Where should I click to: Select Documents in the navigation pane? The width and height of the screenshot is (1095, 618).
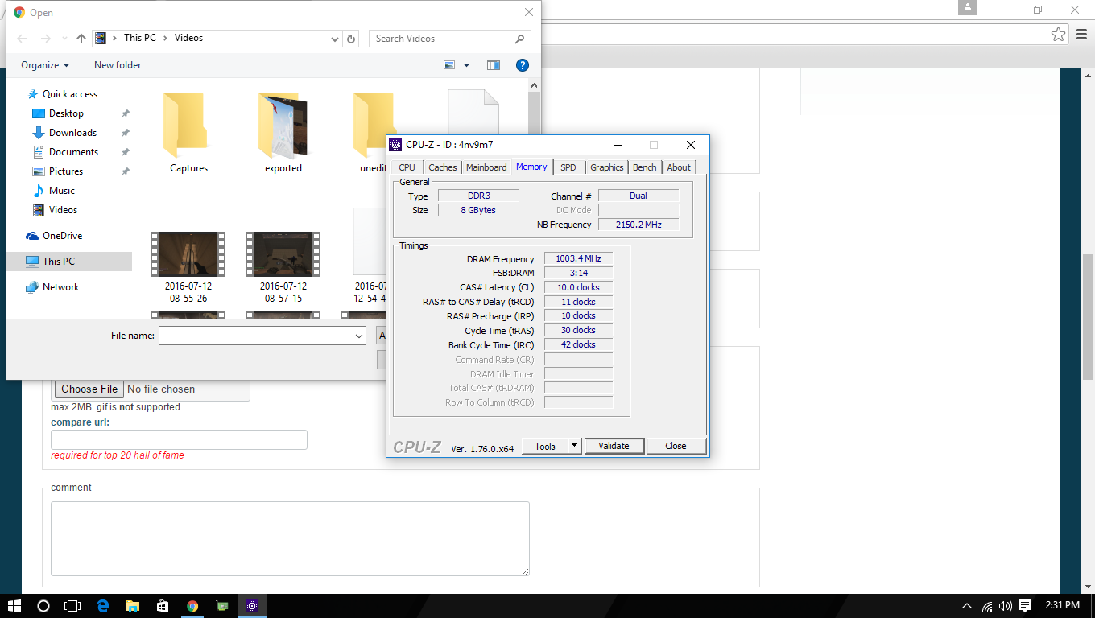73,152
